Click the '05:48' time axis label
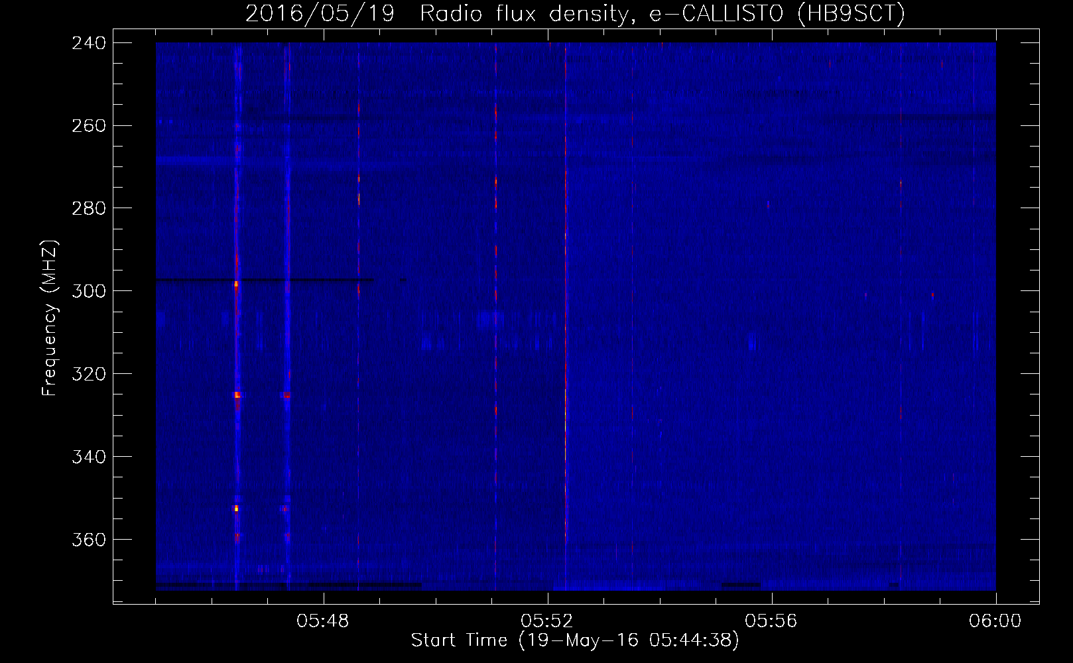Image resolution: width=1073 pixels, height=663 pixels. coord(323,621)
